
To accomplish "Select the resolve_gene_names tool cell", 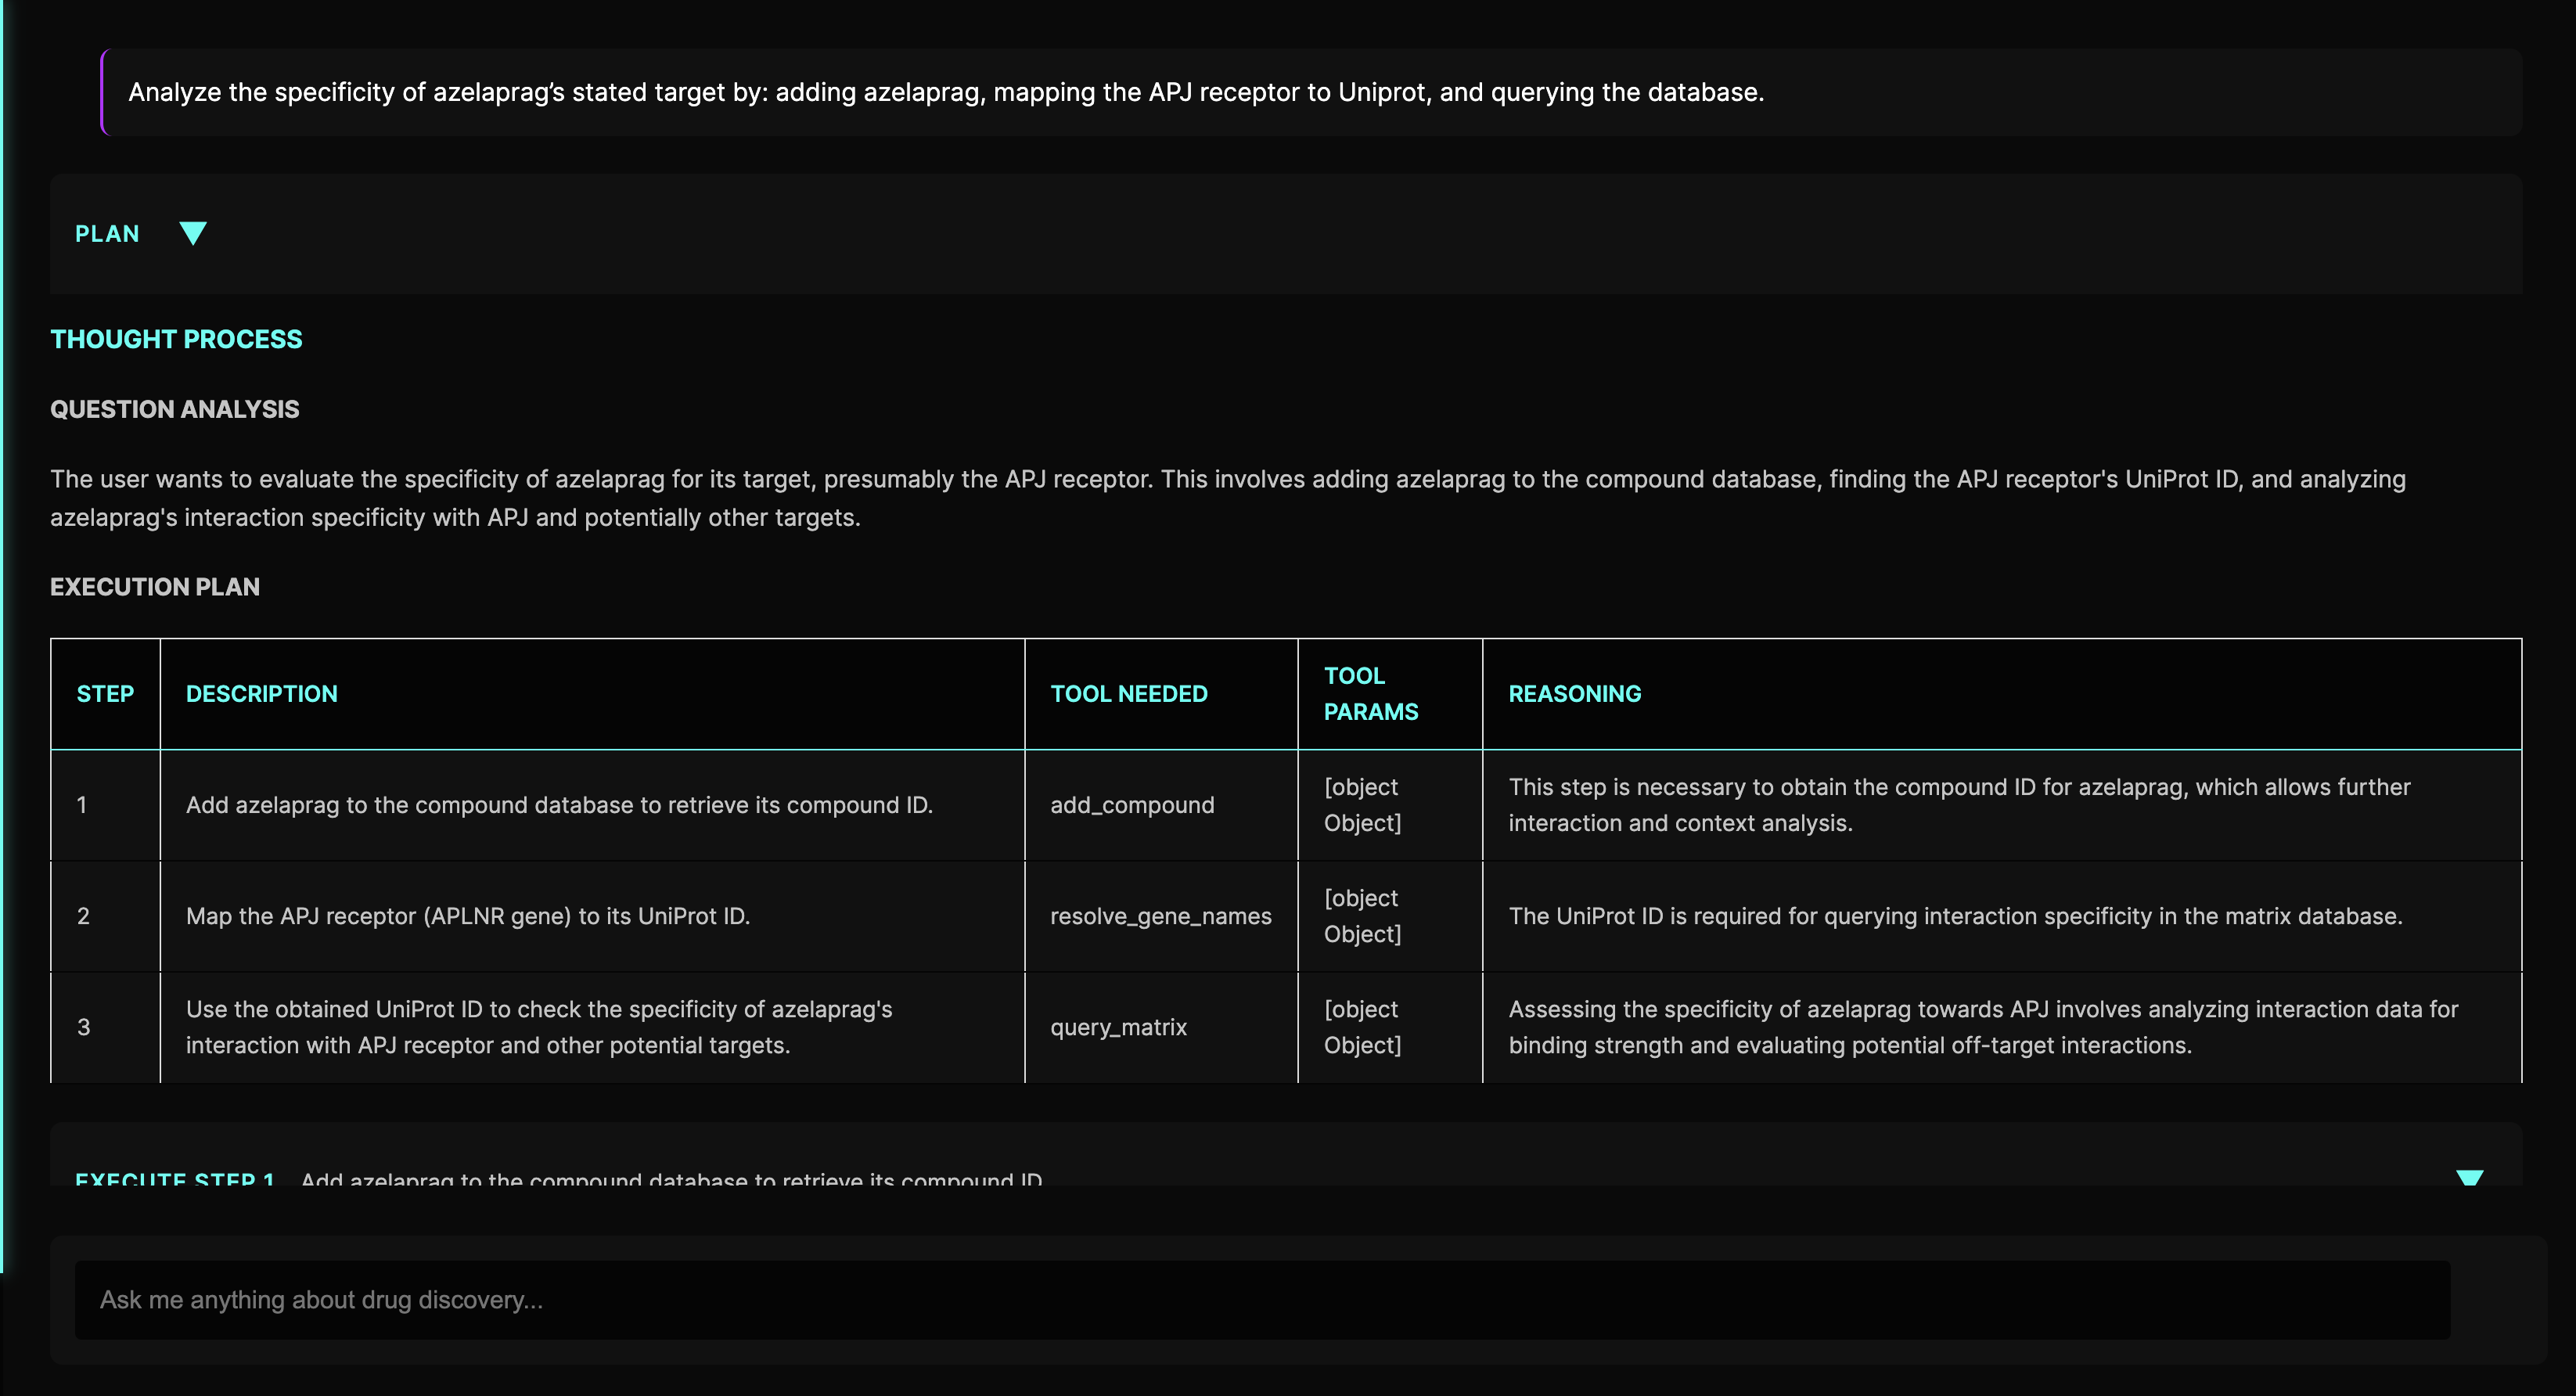I will (1160, 916).
